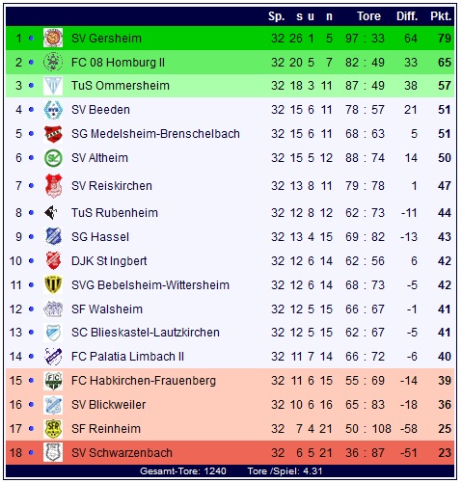The height and width of the screenshot is (483, 462).
Task: Open the TuS Ommersheim team name
Action: point(121,86)
